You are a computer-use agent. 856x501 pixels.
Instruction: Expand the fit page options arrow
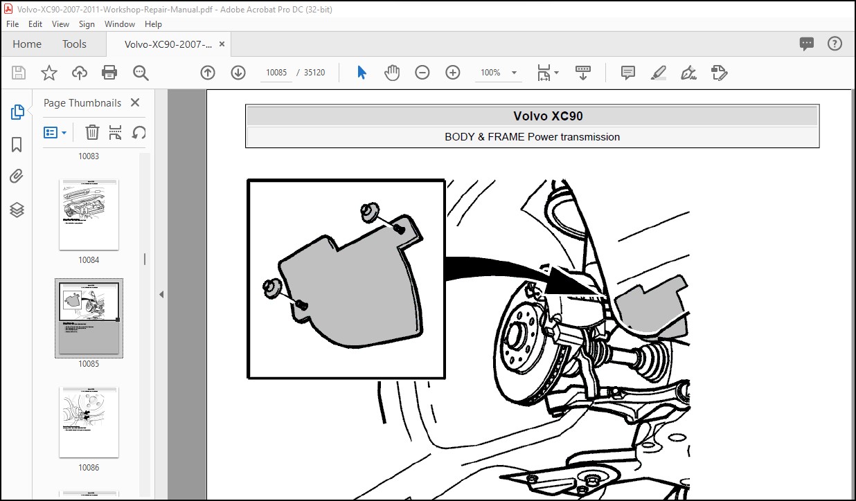click(557, 72)
